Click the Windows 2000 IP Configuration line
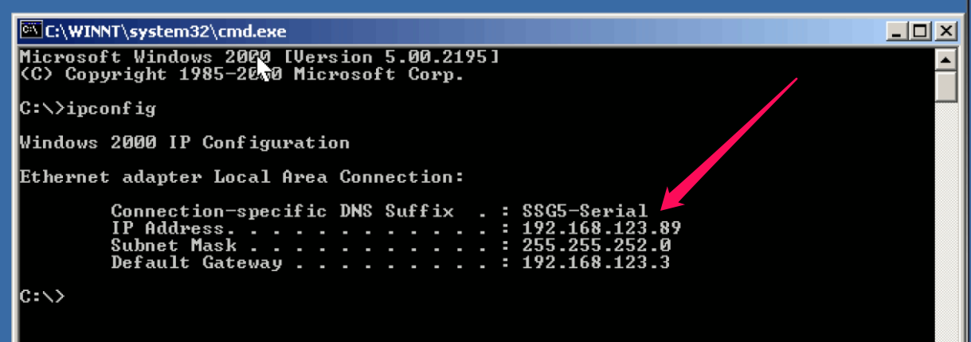 [184, 143]
